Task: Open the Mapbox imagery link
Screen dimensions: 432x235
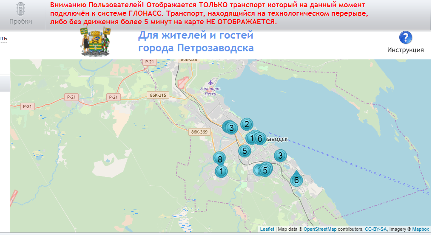Action: coord(420,229)
